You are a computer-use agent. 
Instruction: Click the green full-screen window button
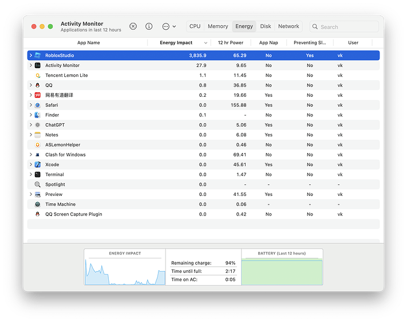50,26
